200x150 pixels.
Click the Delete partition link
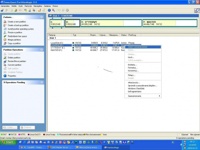[x=14, y=58]
